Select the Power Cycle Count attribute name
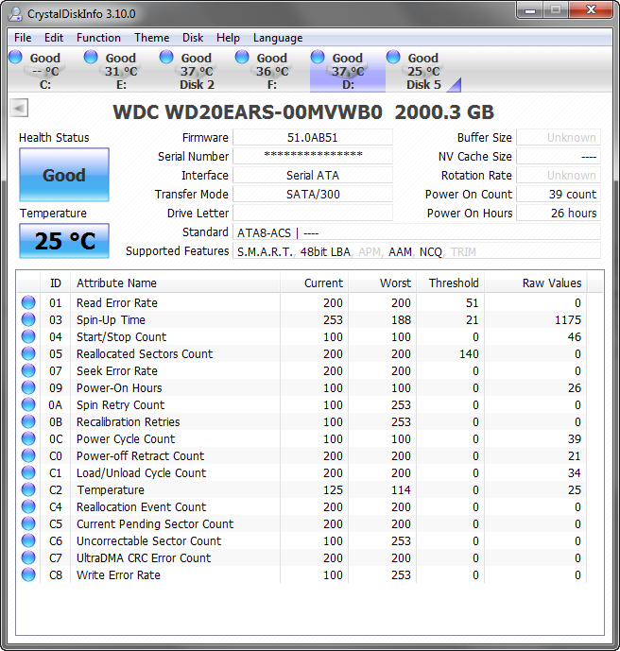Screen dimensions: 620x651 (126, 439)
